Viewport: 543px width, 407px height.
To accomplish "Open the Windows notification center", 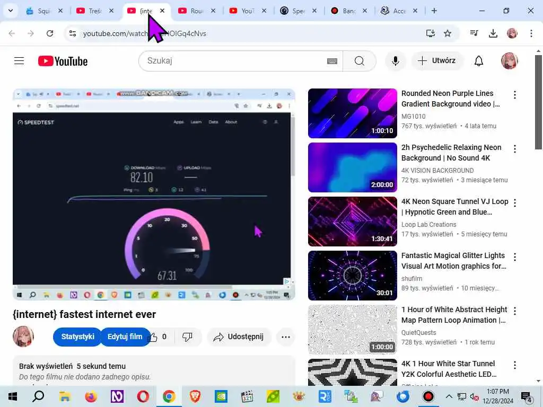I will (x=527, y=396).
